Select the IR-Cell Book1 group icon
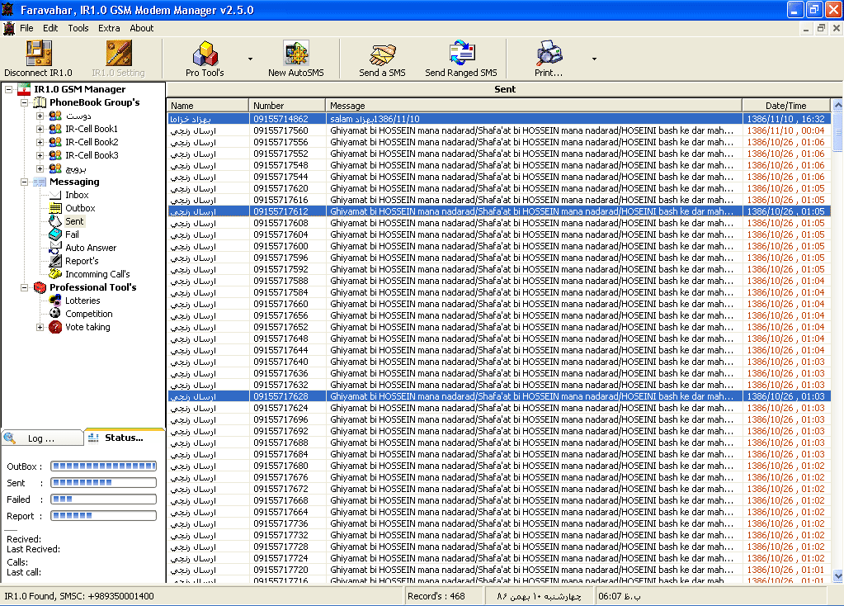 [x=55, y=129]
